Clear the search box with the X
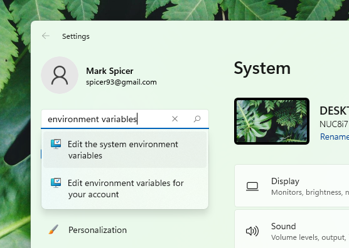 point(175,119)
